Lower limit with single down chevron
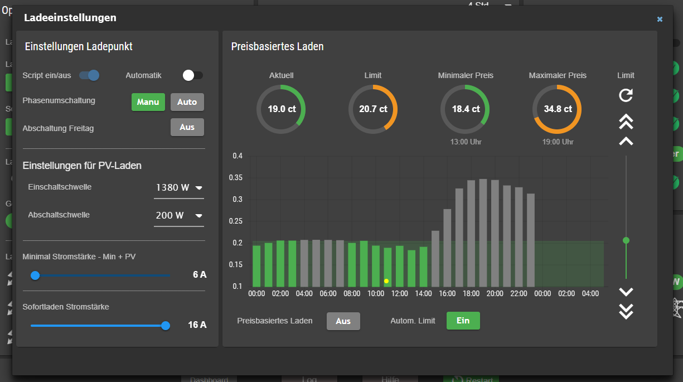This screenshot has width=683, height=382. point(626,292)
